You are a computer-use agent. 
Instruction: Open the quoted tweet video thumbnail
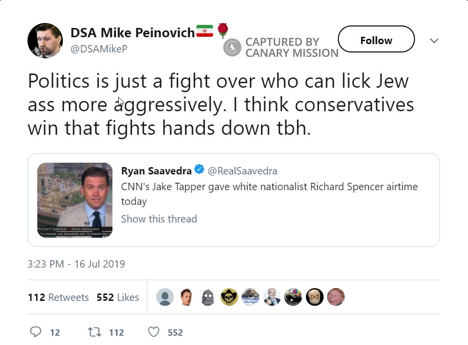click(x=75, y=200)
